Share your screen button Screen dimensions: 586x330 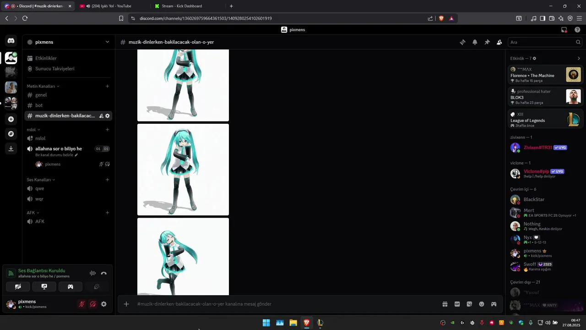point(44,286)
